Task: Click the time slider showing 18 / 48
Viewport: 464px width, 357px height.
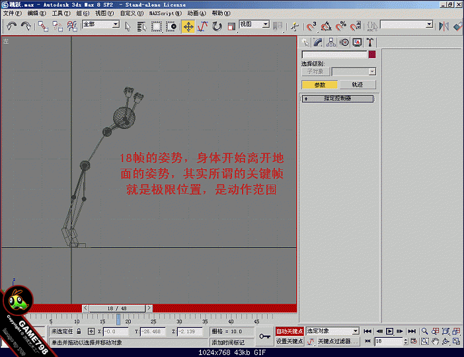Action: (x=117, y=309)
